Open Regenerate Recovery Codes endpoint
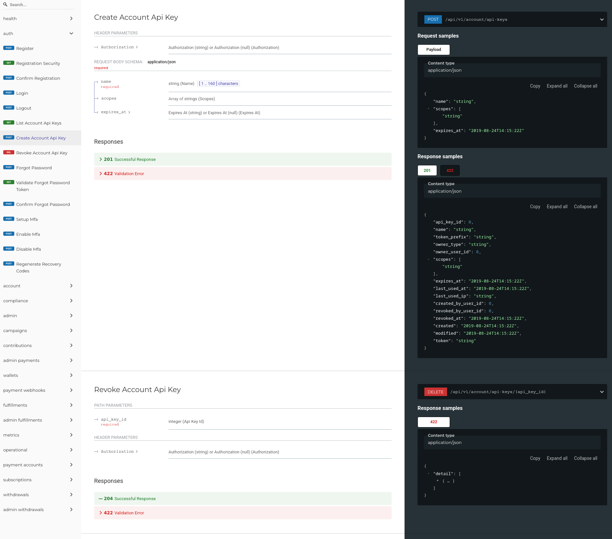Screen dimensions: 612x539 pyautogui.click(x=41, y=268)
